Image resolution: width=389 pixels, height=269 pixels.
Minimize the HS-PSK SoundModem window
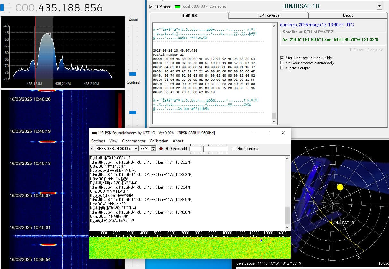(x=254, y=133)
